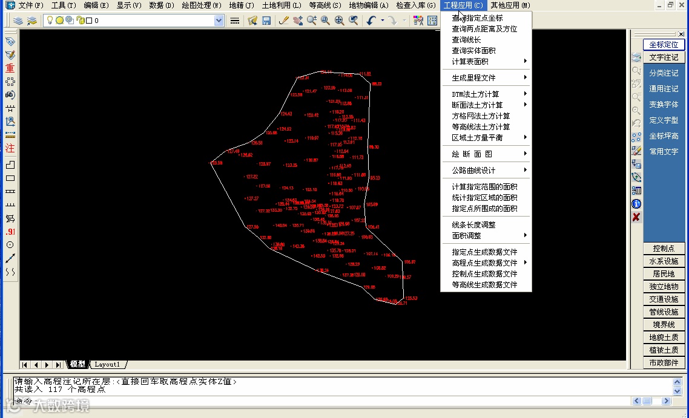Click the save floppy disk icon
This screenshot has height=418, width=689.
tap(266, 20)
